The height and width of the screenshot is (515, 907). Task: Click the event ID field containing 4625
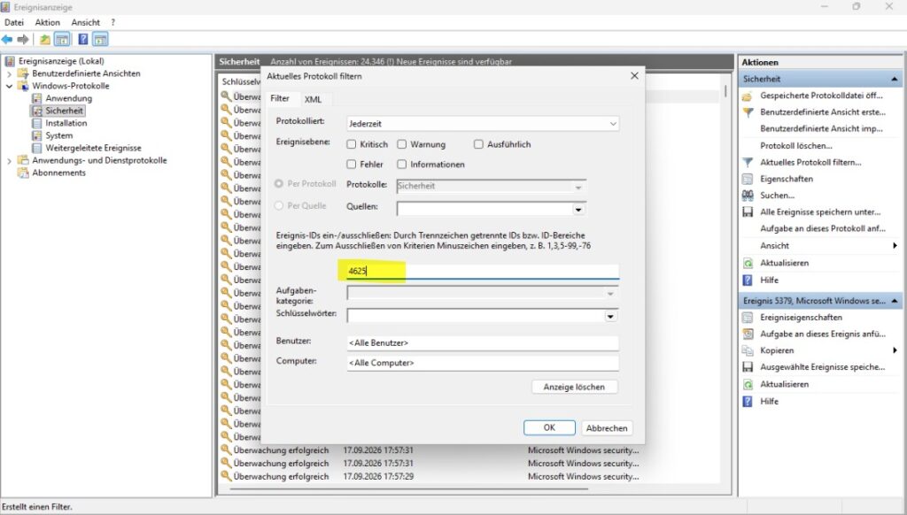483,271
